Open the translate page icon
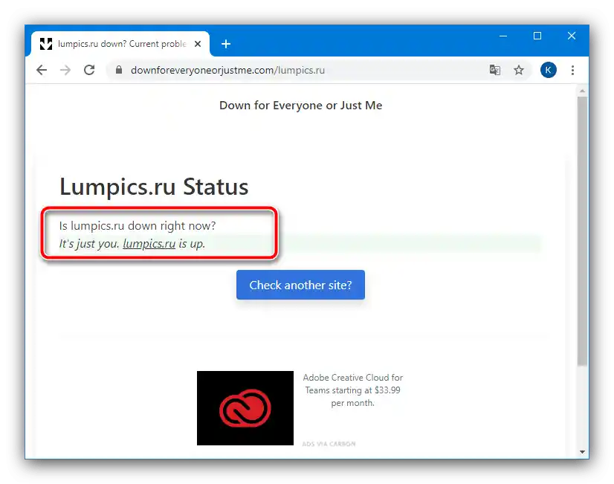This screenshot has width=614, height=484. pyautogui.click(x=495, y=70)
